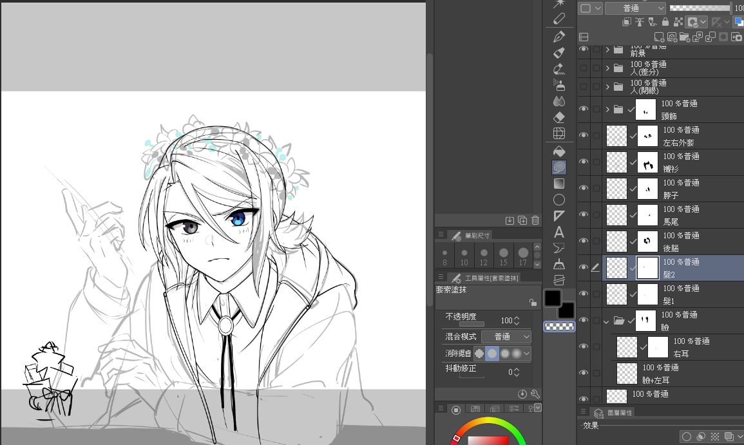The image size is (744, 445).
Task: Hide the 髮1 layer
Action: pos(584,294)
